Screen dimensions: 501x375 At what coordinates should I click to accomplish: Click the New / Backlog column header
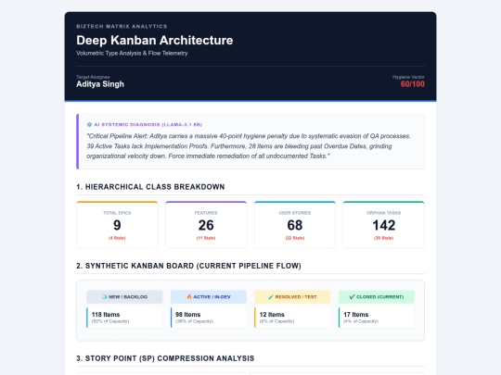click(x=124, y=297)
